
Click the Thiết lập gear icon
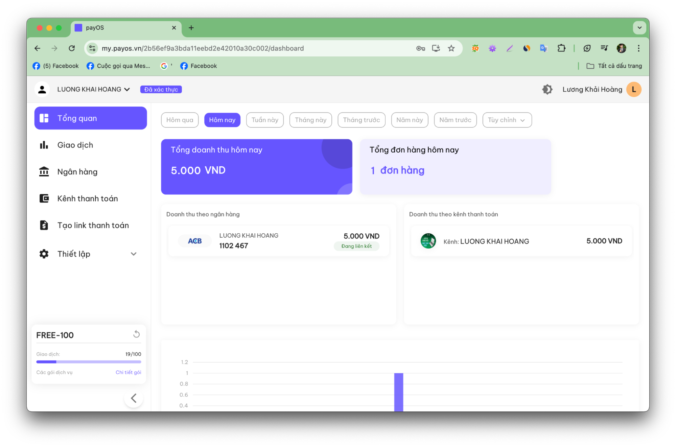click(44, 254)
